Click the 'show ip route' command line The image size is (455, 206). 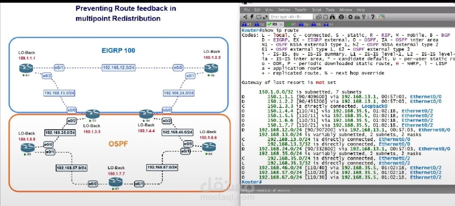coord(270,30)
